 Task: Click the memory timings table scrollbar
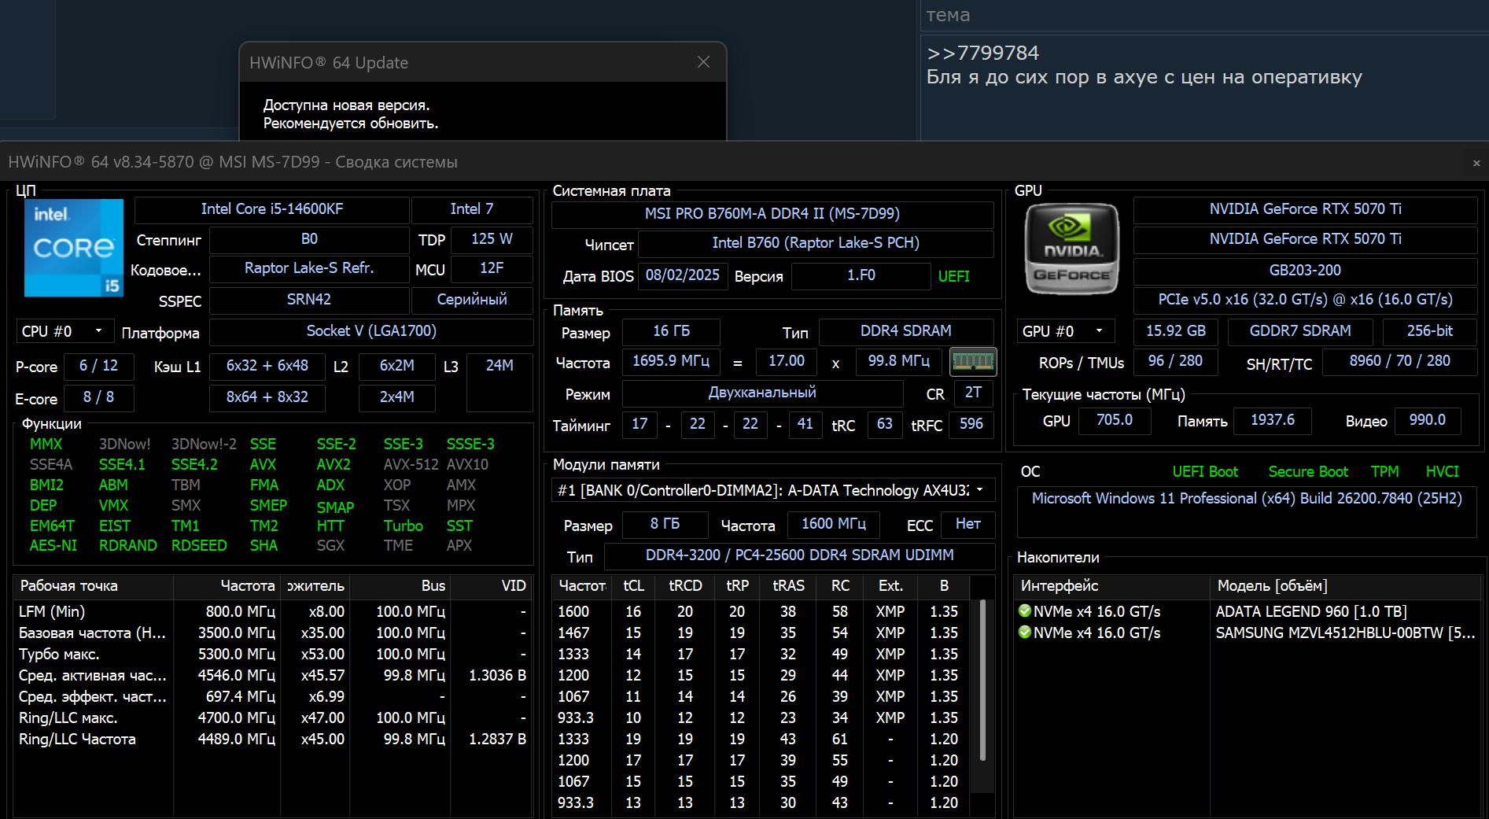(x=982, y=681)
